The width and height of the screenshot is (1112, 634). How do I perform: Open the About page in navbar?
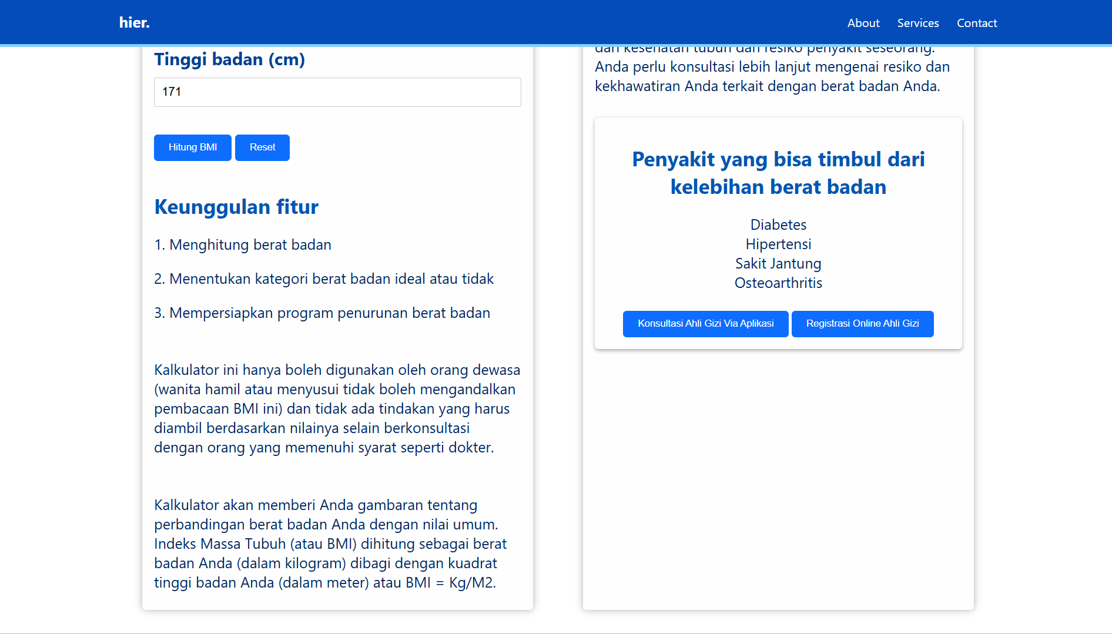[863, 23]
